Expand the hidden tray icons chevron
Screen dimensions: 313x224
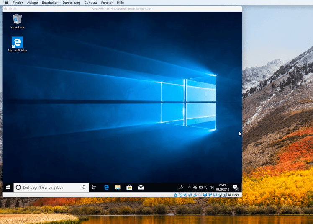(x=189, y=188)
